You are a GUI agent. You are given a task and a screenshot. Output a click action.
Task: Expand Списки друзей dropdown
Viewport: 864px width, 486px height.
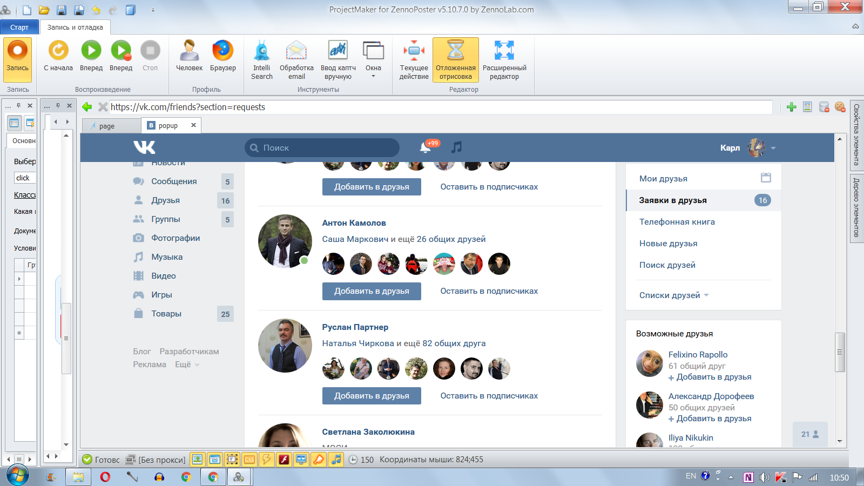pyautogui.click(x=674, y=295)
